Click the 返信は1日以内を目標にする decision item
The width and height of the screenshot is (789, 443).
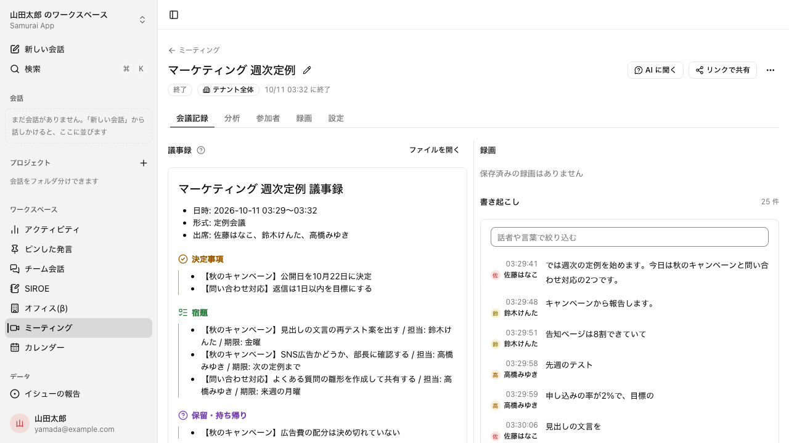click(x=287, y=289)
